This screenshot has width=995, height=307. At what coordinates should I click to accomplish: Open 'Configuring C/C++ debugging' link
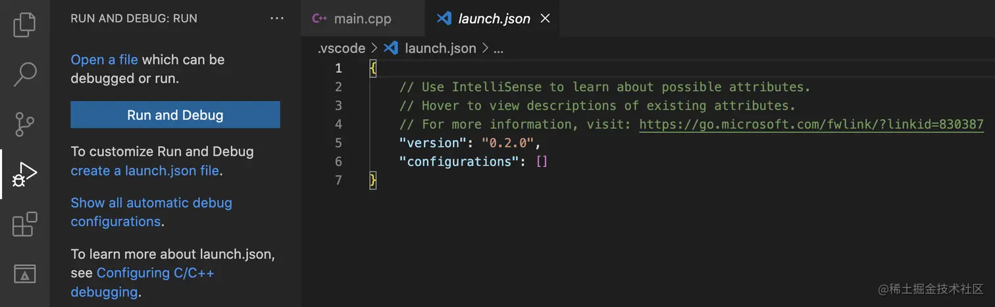(143, 282)
